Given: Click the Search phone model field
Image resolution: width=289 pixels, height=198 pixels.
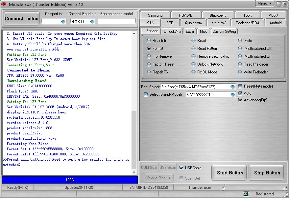Looking at the screenshot, I should 117,21.
